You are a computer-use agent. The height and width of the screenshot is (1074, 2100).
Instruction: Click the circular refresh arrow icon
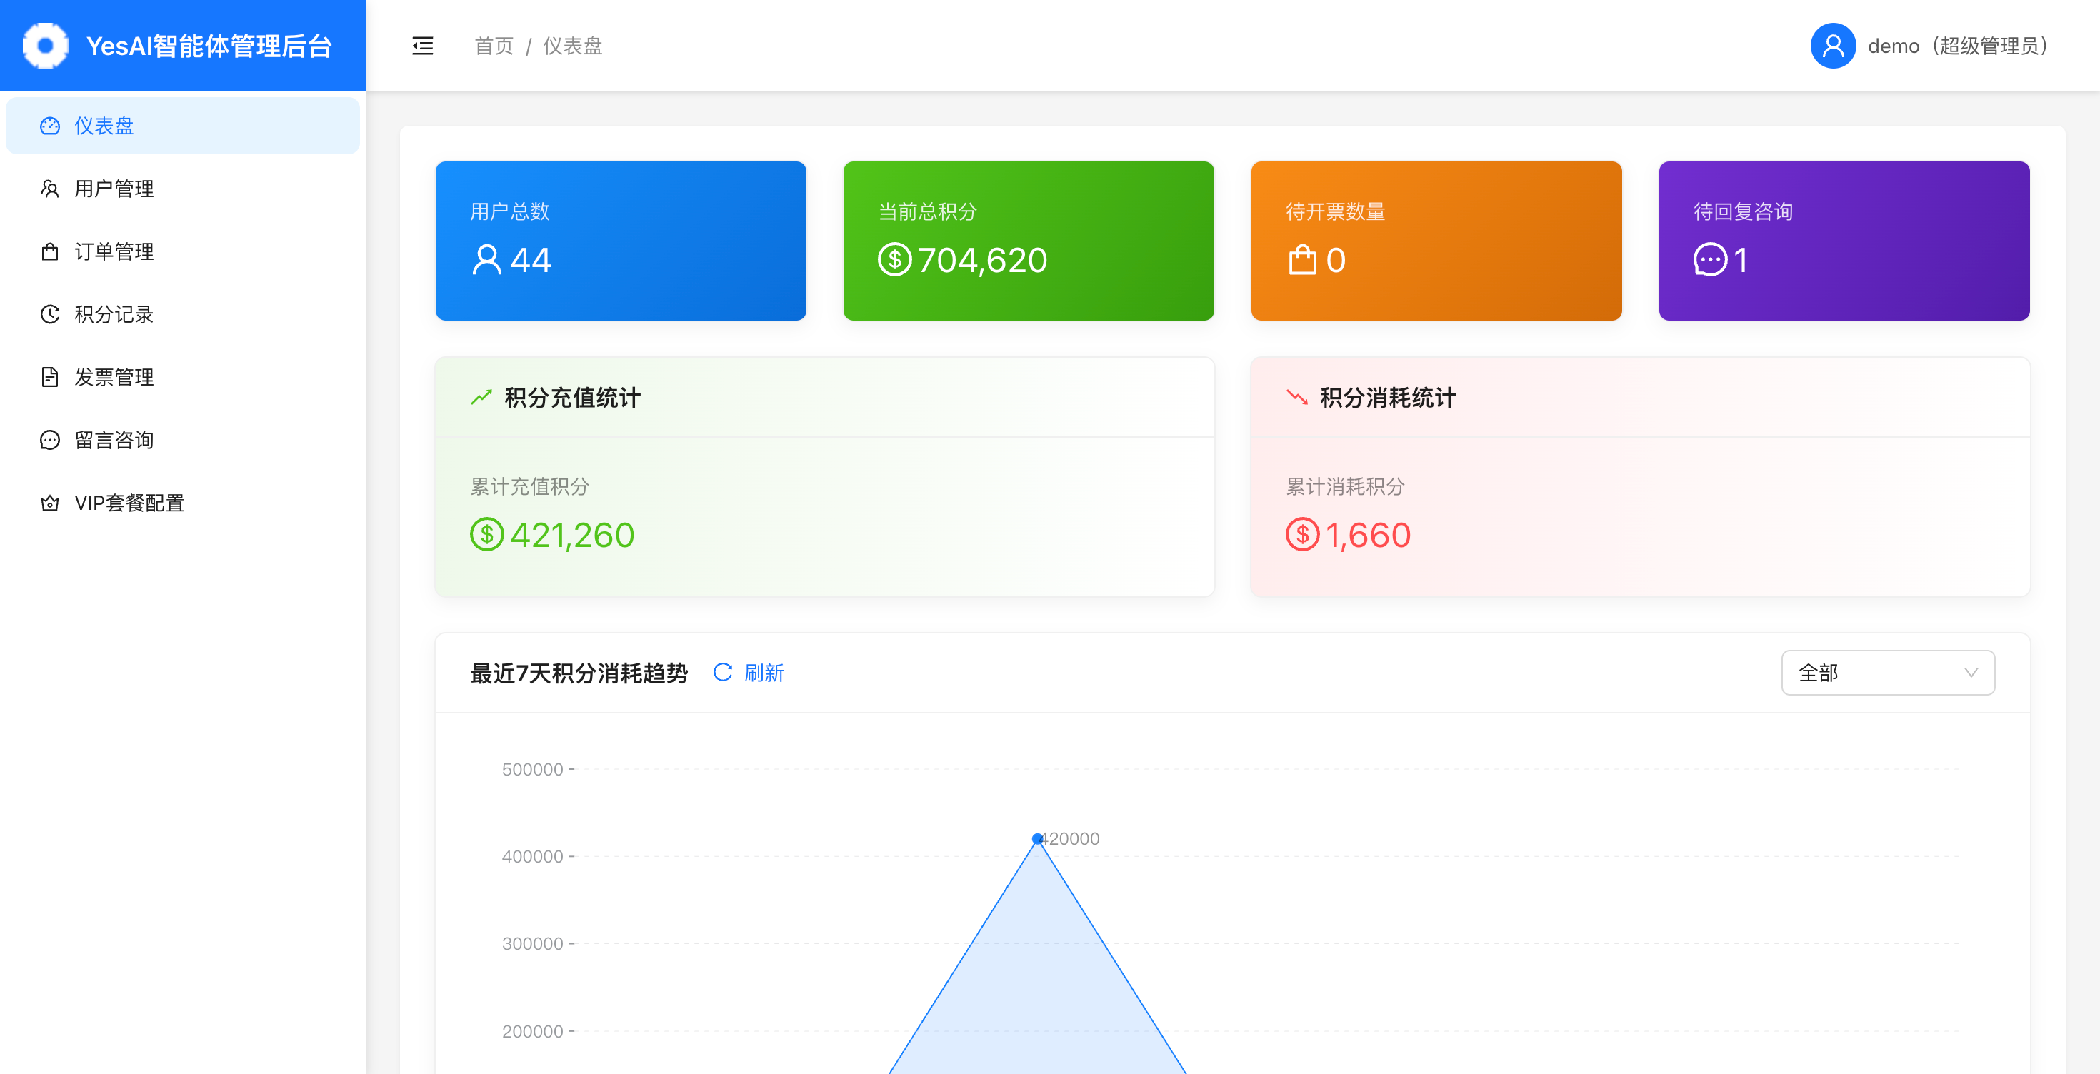pyautogui.click(x=722, y=672)
